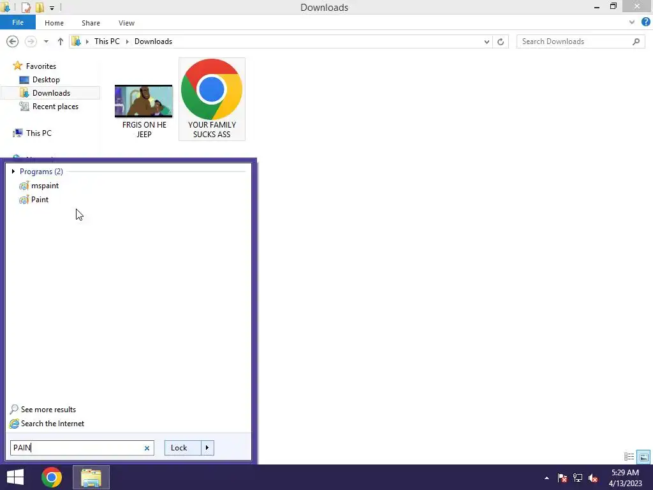The height and width of the screenshot is (490, 653).
Task: Collapse the Programs (2) group
Action: [x=13, y=171]
